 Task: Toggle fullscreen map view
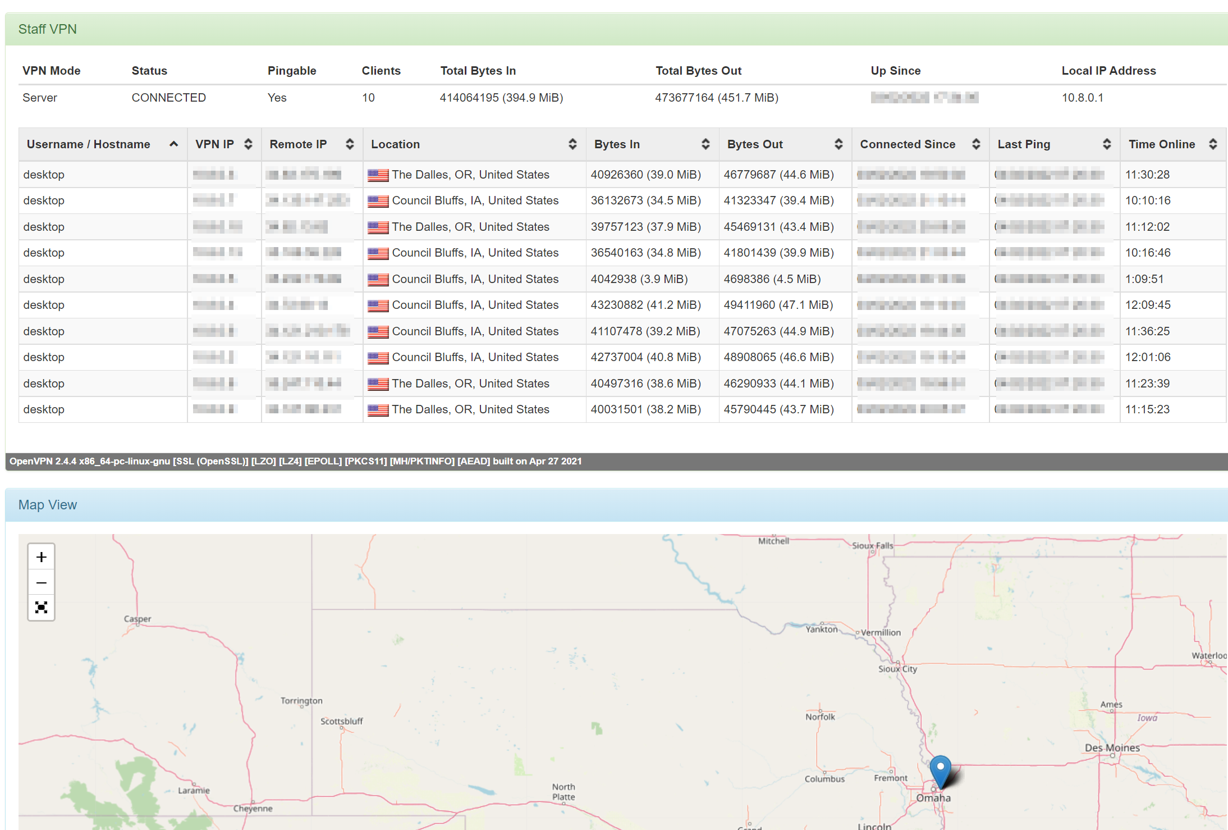click(x=41, y=608)
